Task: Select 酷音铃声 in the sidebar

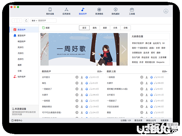Action: click(24, 30)
